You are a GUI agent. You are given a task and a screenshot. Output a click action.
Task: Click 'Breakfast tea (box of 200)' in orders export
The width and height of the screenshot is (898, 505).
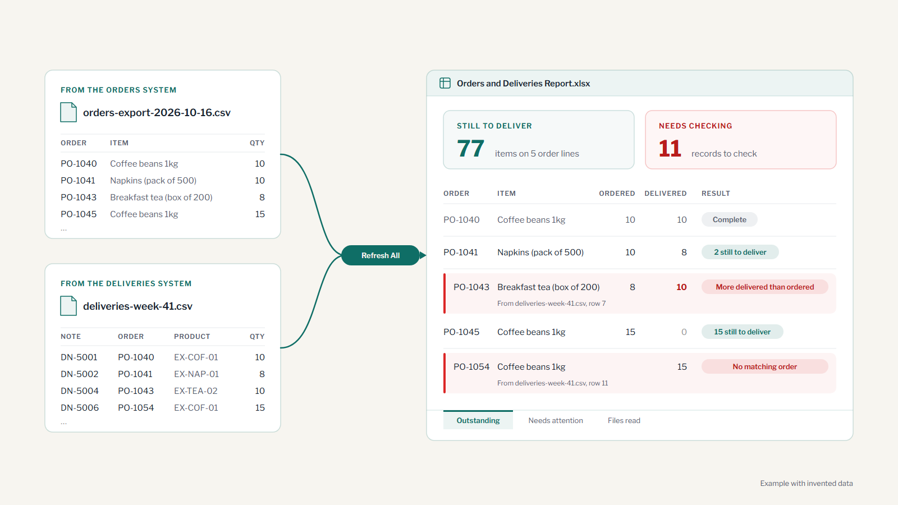pyautogui.click(x=161, y=198)
